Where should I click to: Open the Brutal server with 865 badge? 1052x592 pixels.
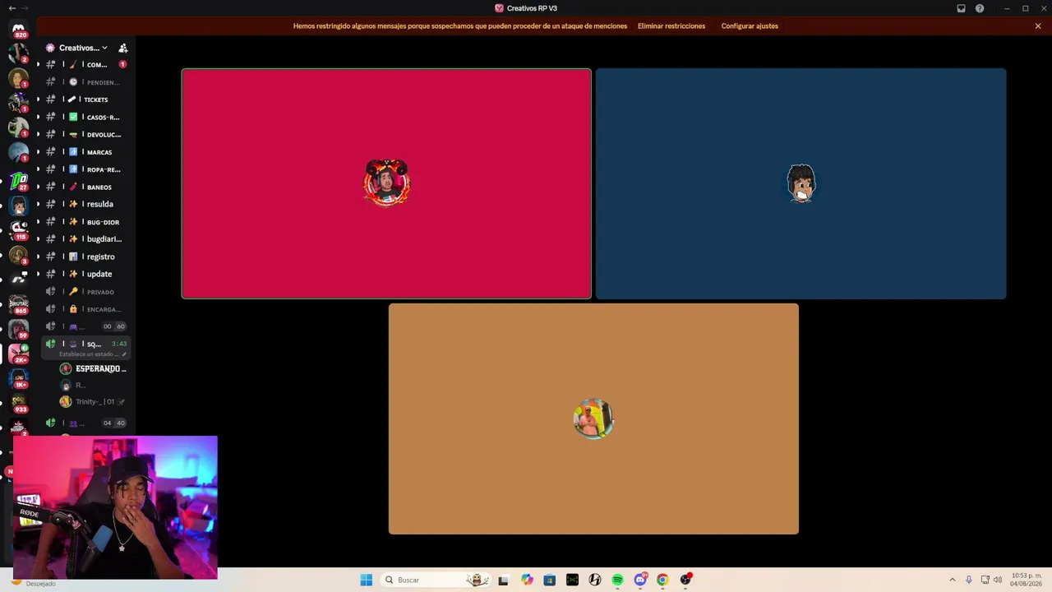18,304
